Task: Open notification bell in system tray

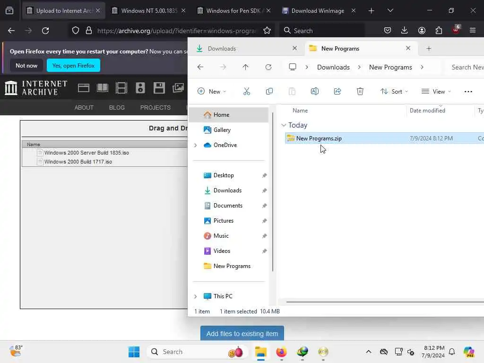Action: 452,352
